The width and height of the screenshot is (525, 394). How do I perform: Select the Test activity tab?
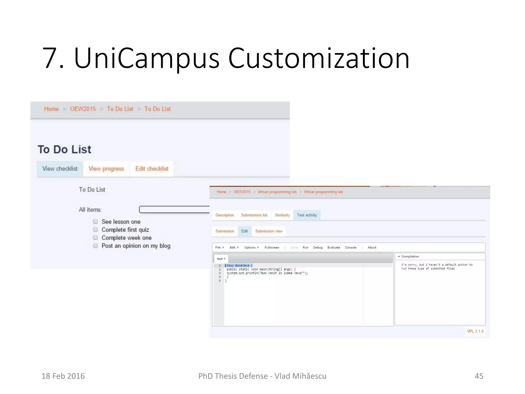(307, 215)
